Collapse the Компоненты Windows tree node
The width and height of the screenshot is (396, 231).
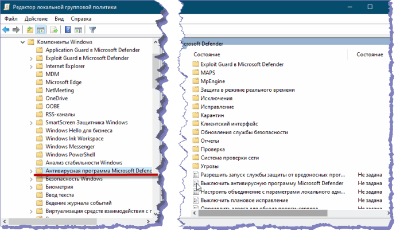coord(23,42)
